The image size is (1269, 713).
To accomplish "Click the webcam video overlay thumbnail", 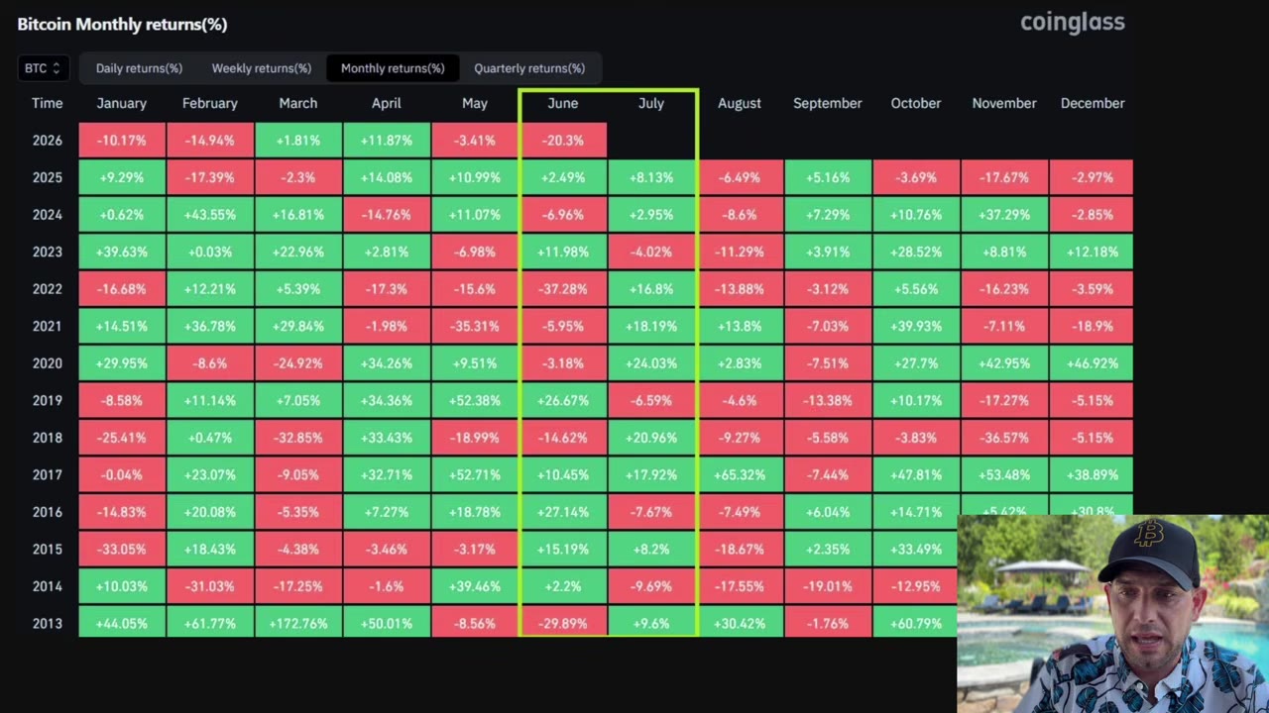I will [x=1112, y=614].
